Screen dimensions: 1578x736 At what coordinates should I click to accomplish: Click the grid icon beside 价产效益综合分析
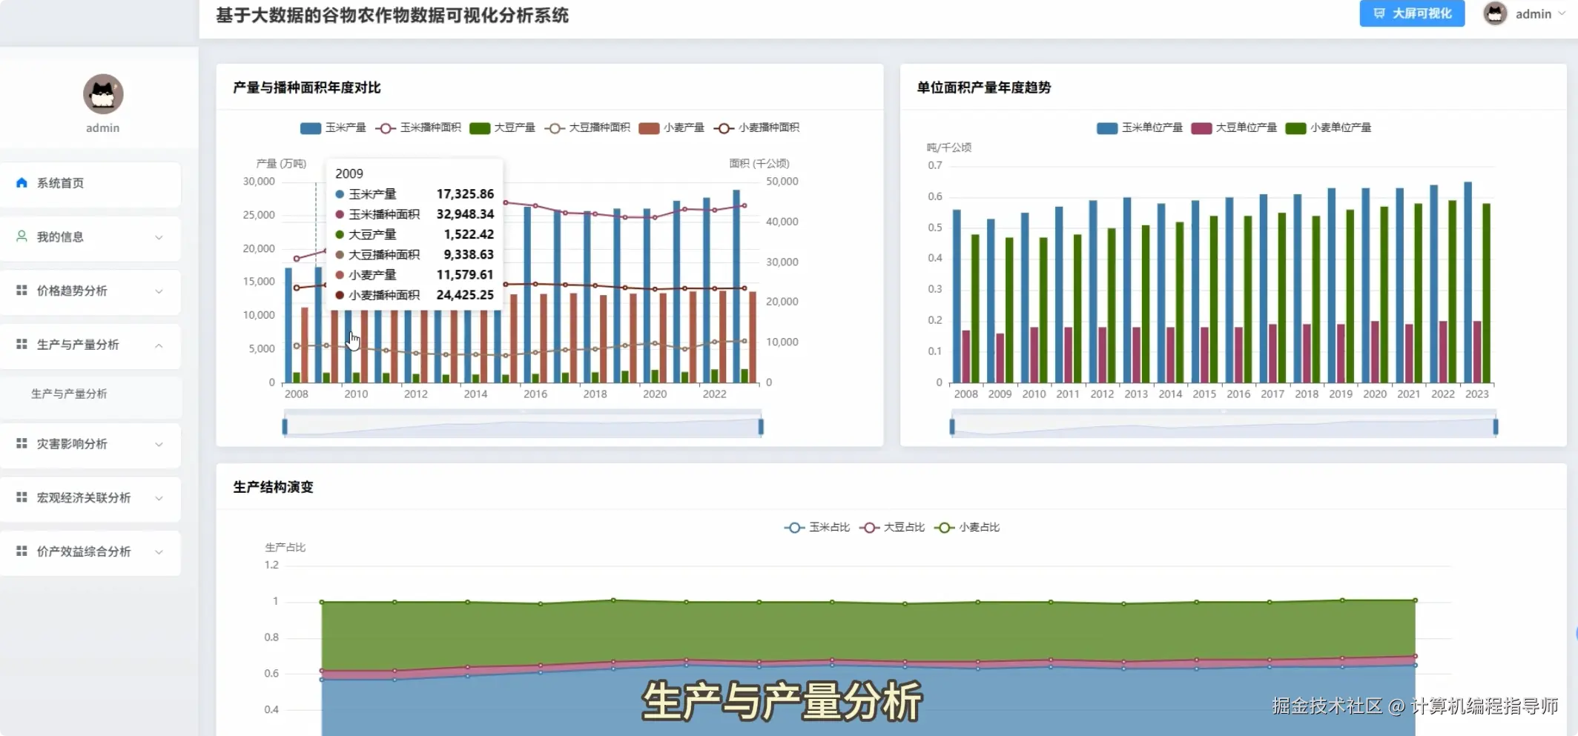click(x=22, y=551)
